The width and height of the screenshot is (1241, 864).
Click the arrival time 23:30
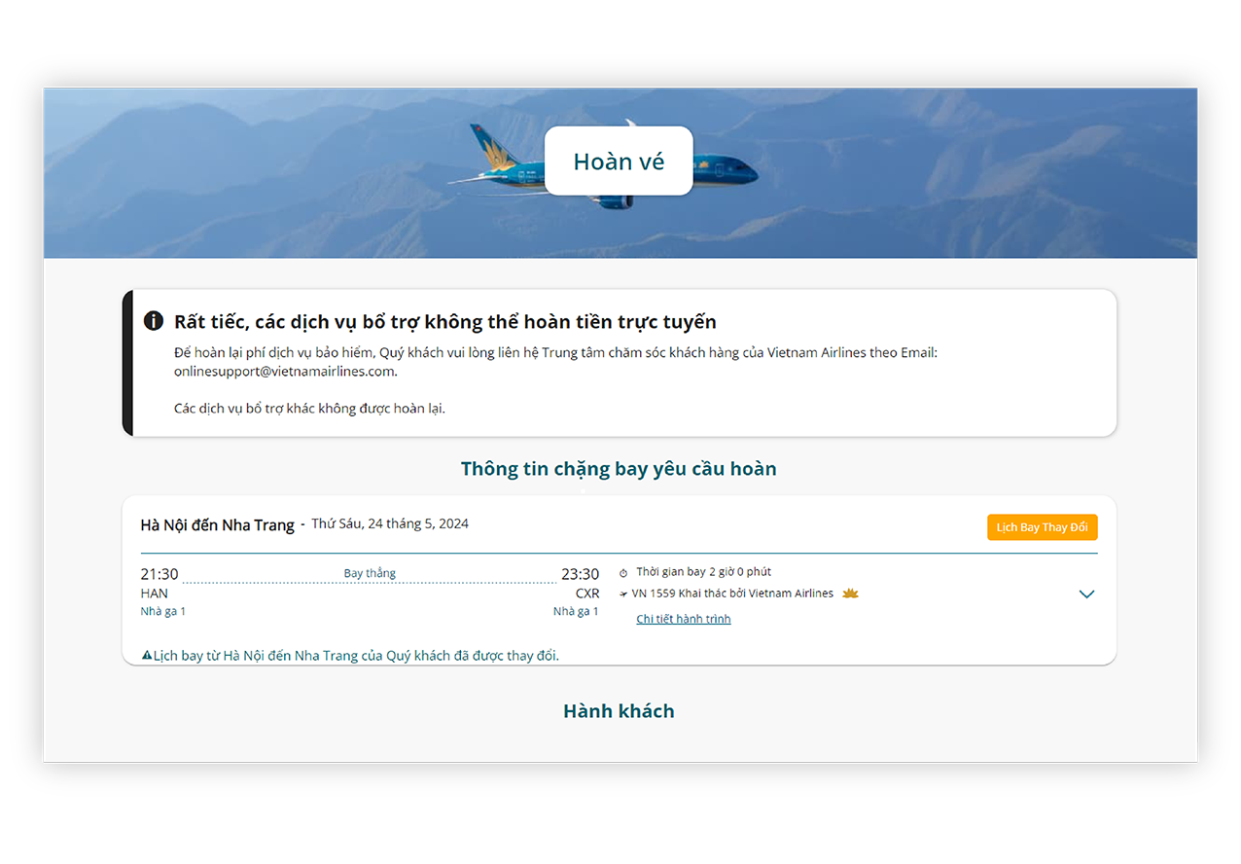click(580, 574)
